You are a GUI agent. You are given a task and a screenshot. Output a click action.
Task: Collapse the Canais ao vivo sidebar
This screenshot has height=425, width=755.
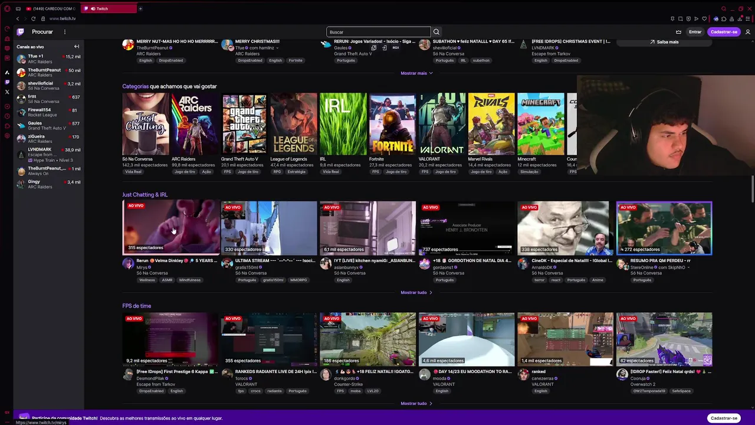tap(76, 47)
